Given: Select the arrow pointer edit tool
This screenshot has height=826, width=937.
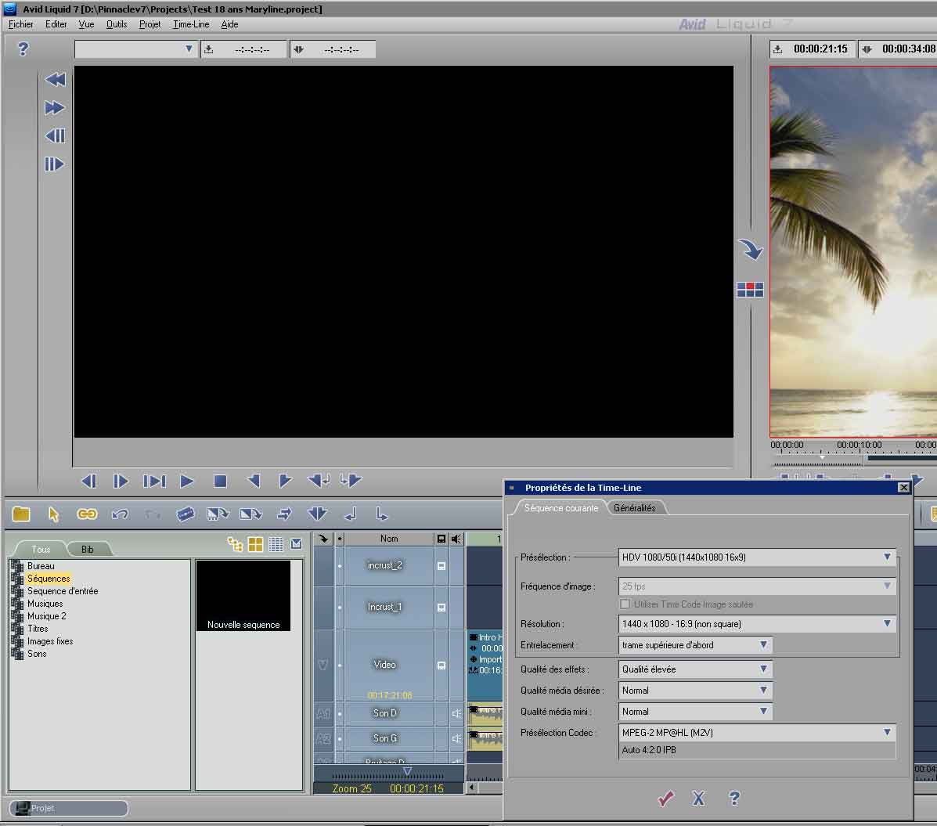Looking at the screenshot, I should tap(53, 514).
